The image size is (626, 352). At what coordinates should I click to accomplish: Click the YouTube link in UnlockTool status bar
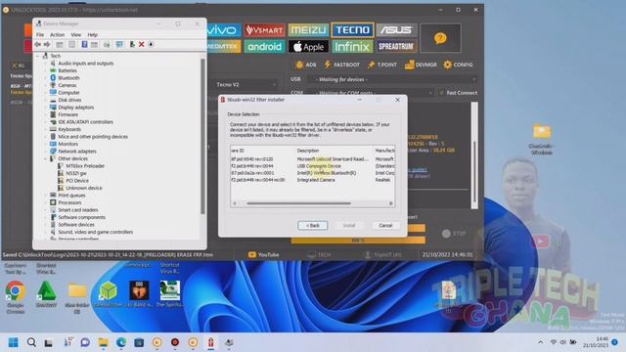(263, 254)
